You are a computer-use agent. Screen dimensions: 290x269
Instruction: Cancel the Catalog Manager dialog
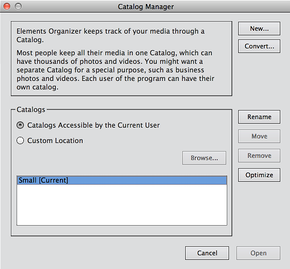coord(207,253)
